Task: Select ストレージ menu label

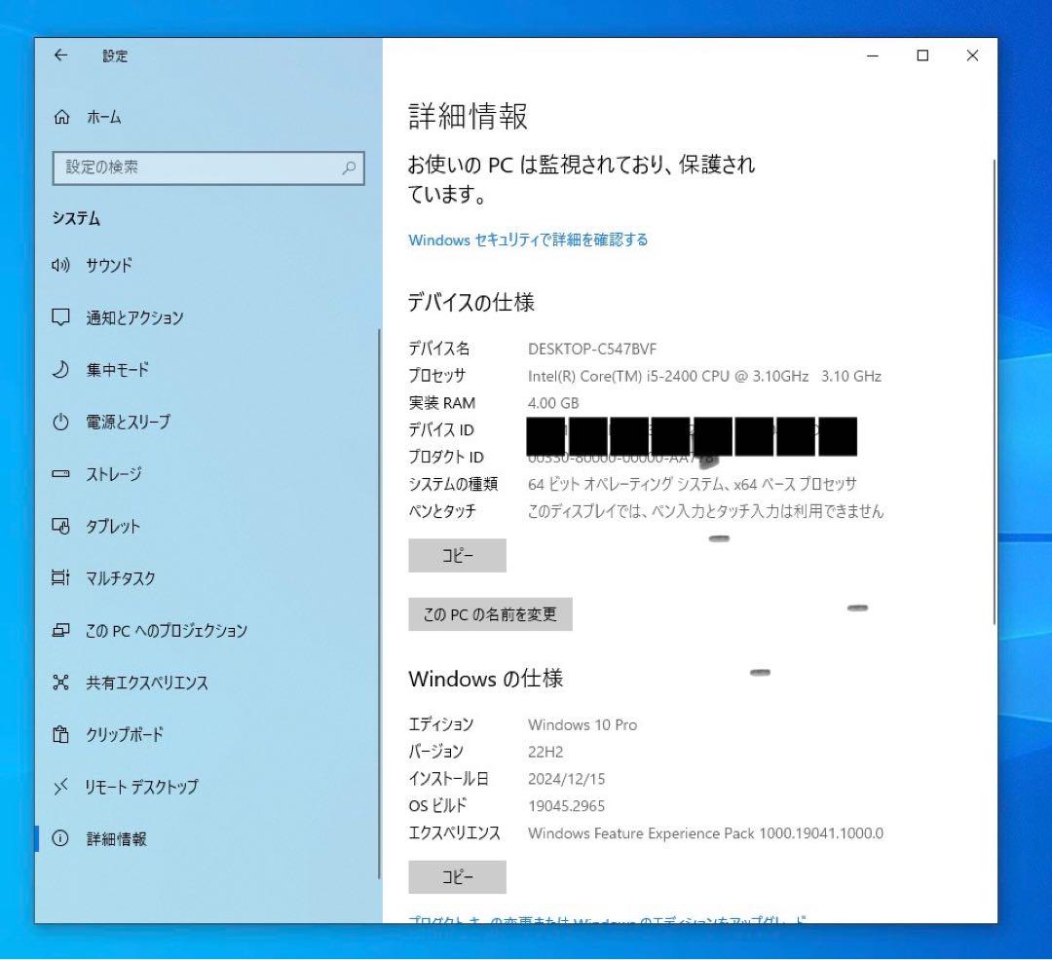Action: (x=113, y=474)
